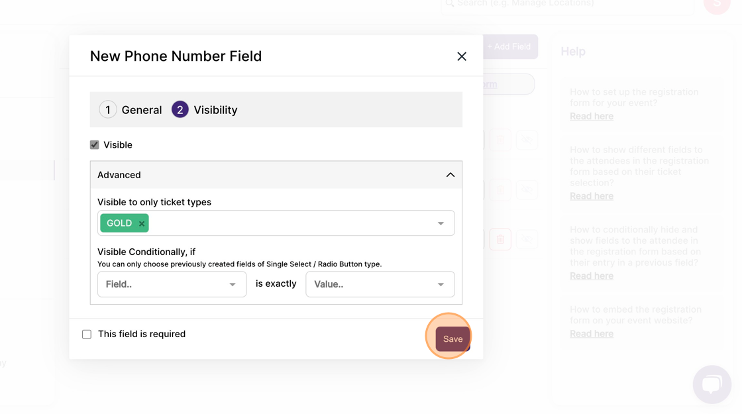Click the Visible to only ticket types label

click(154, 202)
